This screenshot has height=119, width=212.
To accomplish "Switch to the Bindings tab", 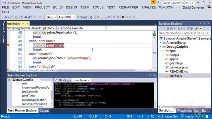I will coord(63,80).
